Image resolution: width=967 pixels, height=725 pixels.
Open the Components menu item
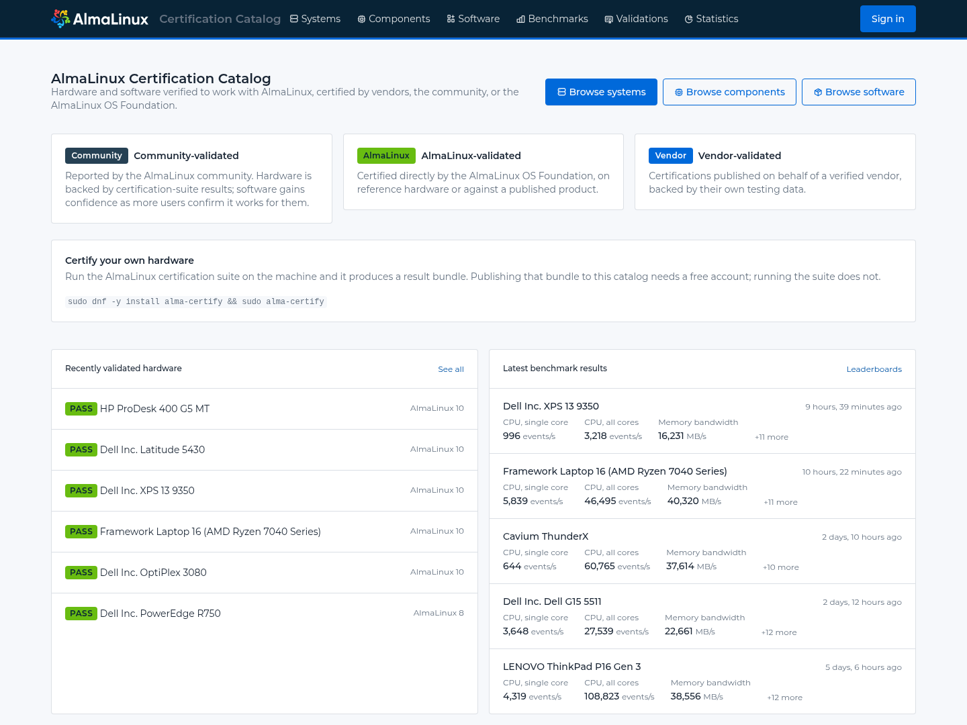click(x=394, y=19)
